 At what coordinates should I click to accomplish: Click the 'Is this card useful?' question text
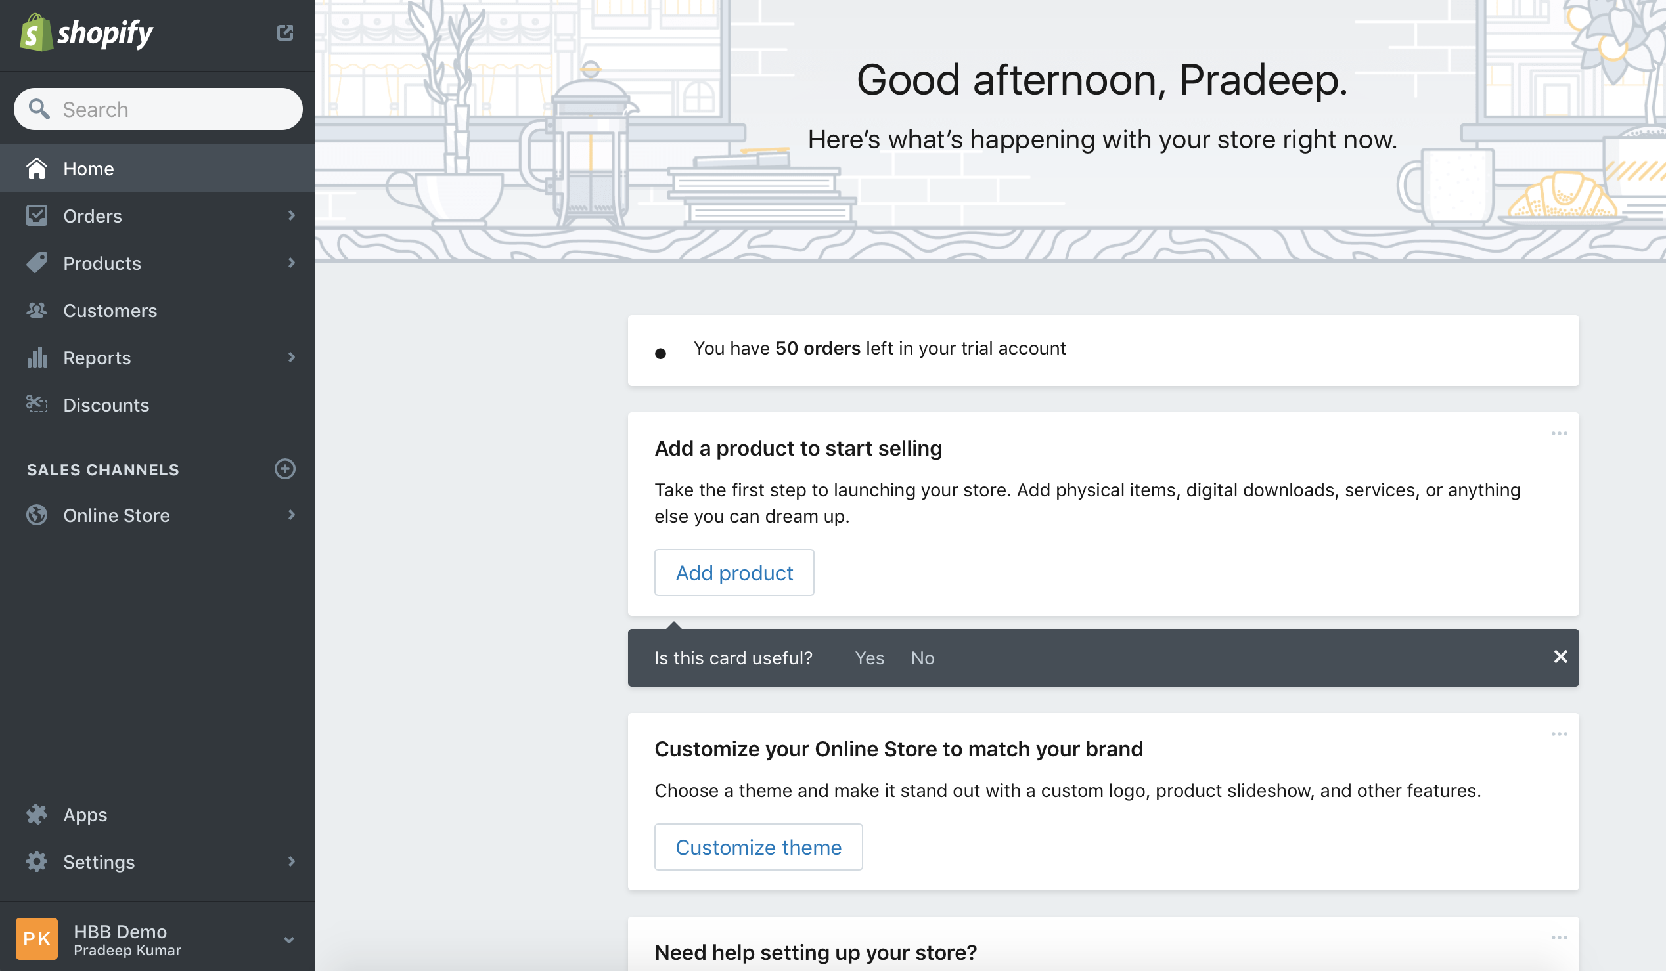pyautogui.click(x=733, y=658)
